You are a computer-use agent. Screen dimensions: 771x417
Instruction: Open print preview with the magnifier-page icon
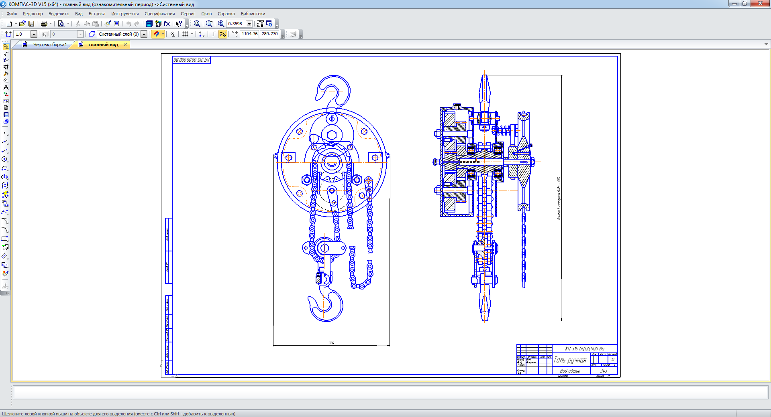pos(61,24)
